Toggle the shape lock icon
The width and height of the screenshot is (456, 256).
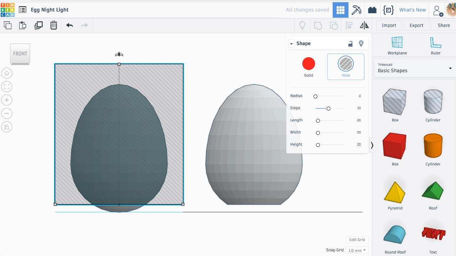click(350, 44)
